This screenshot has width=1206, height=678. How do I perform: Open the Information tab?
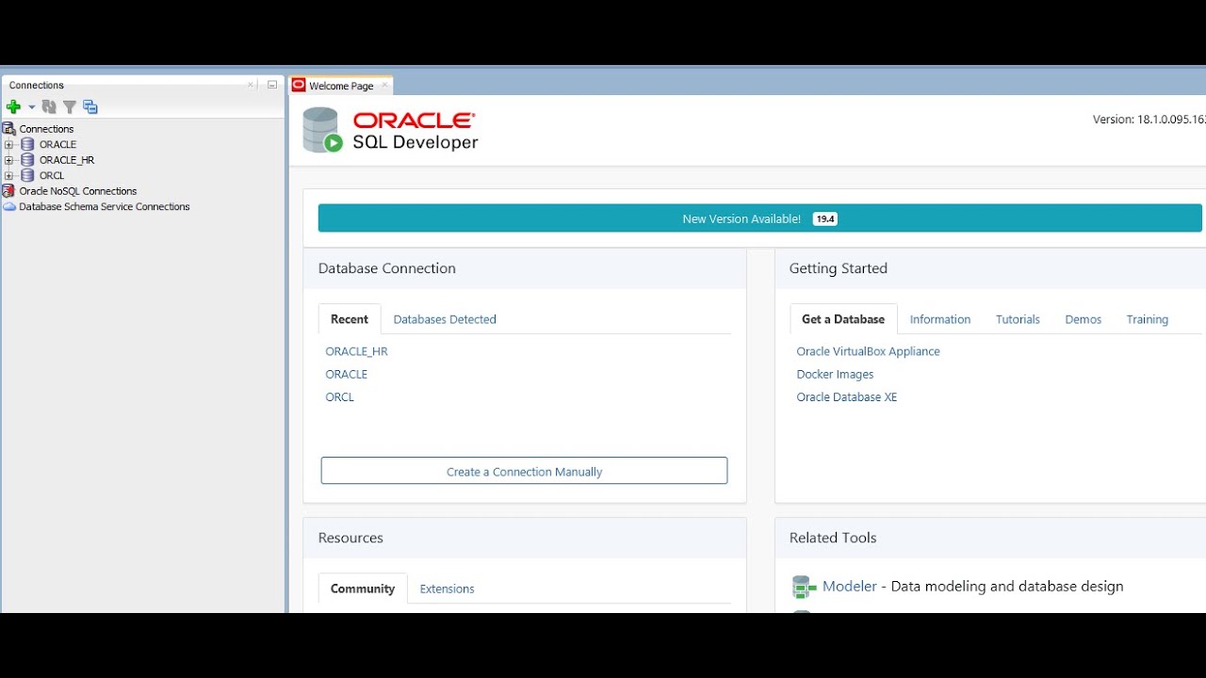[x=940, y=319]
